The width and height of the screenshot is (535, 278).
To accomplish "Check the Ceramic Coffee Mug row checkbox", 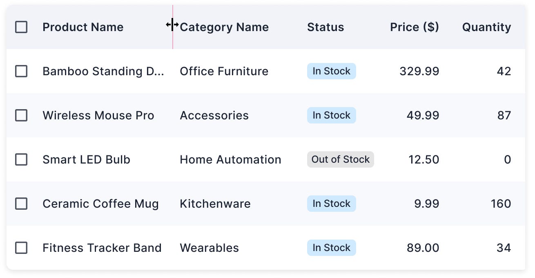I will point(21,204).
